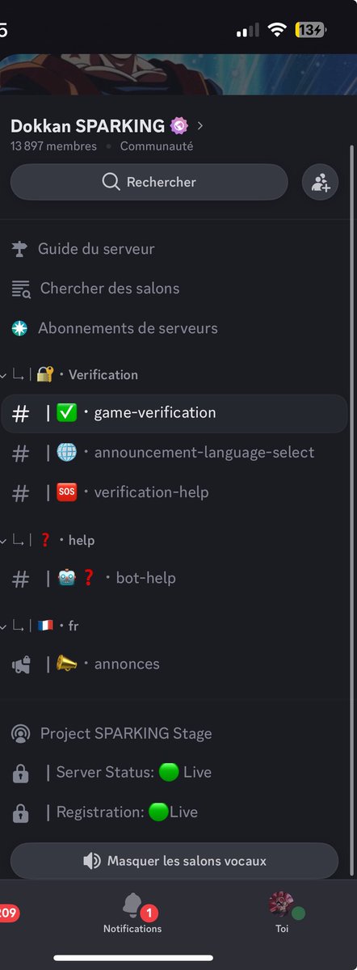
Task: Open the announcement-language-select channel
Action: [x=174, y=453]
